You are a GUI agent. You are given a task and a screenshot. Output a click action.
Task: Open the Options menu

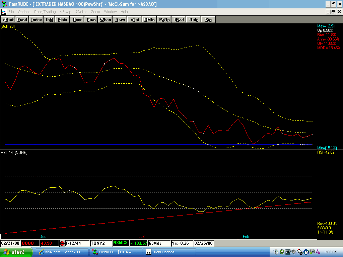[x=24, y=12]
